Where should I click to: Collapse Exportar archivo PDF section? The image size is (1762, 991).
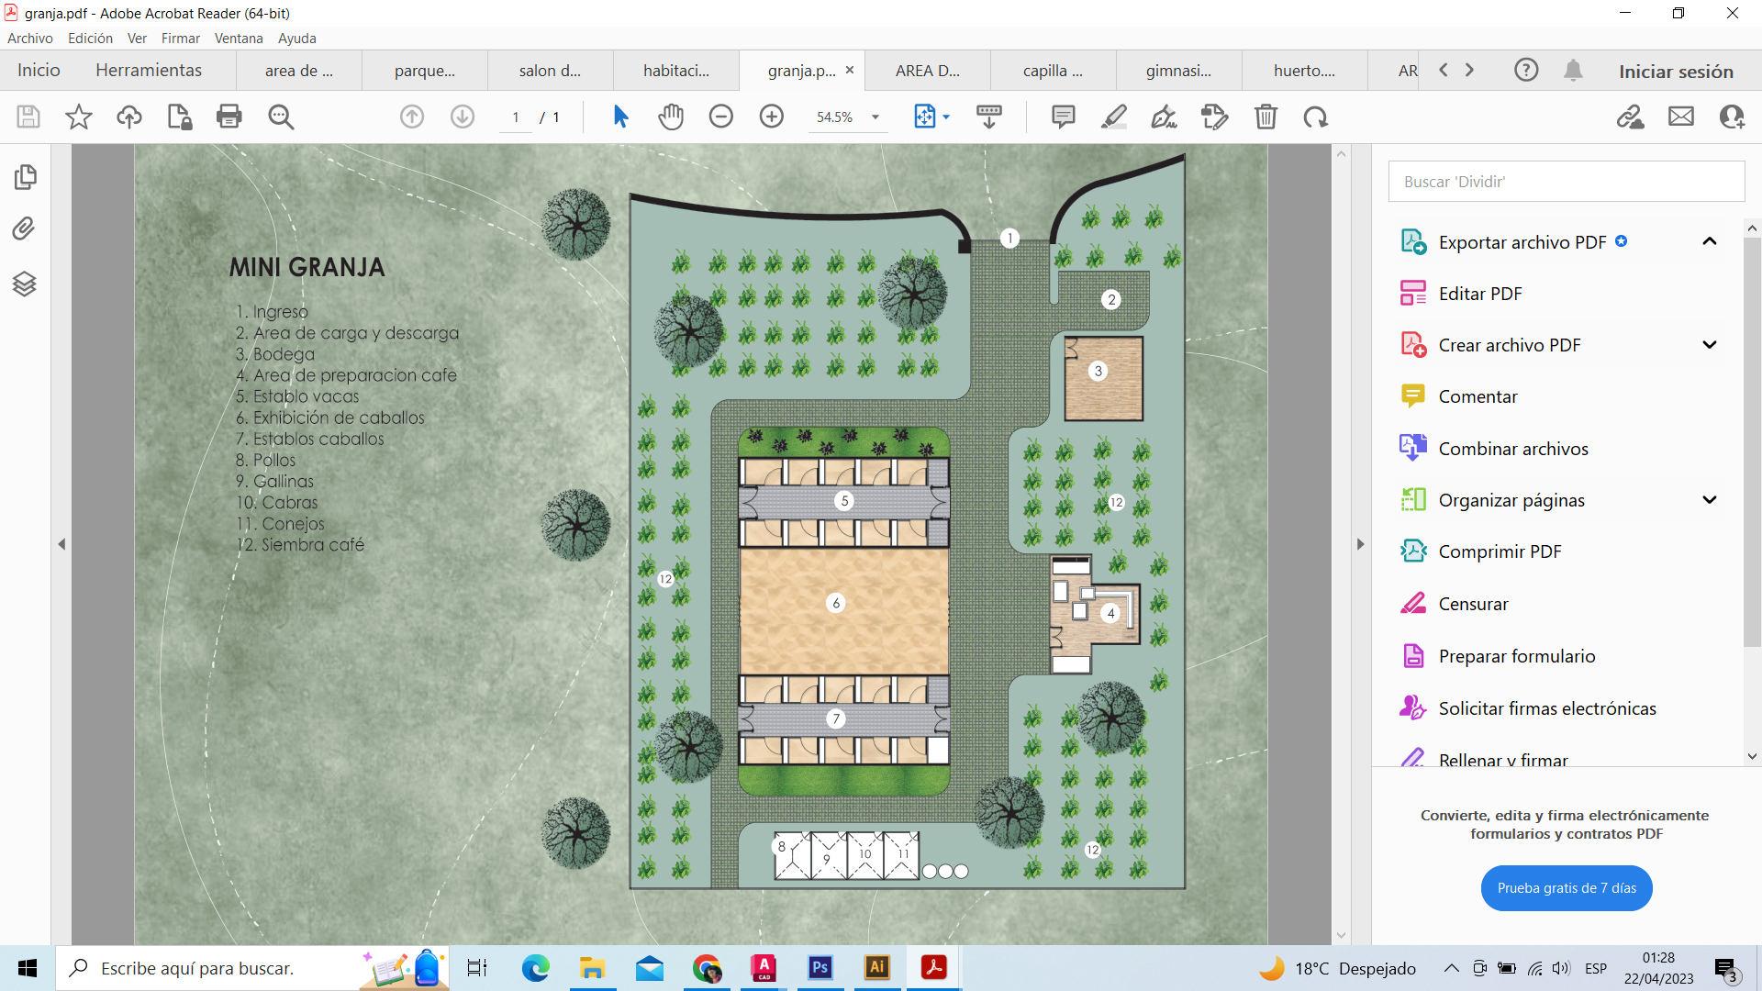pyautogui.click(x=1709, y=241)
